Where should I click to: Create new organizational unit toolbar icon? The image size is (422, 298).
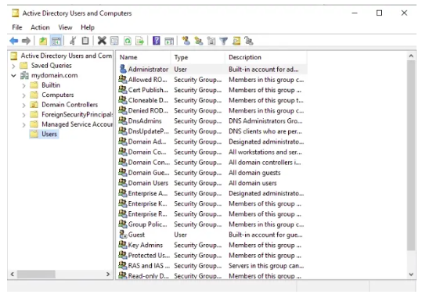click(211, 41)
